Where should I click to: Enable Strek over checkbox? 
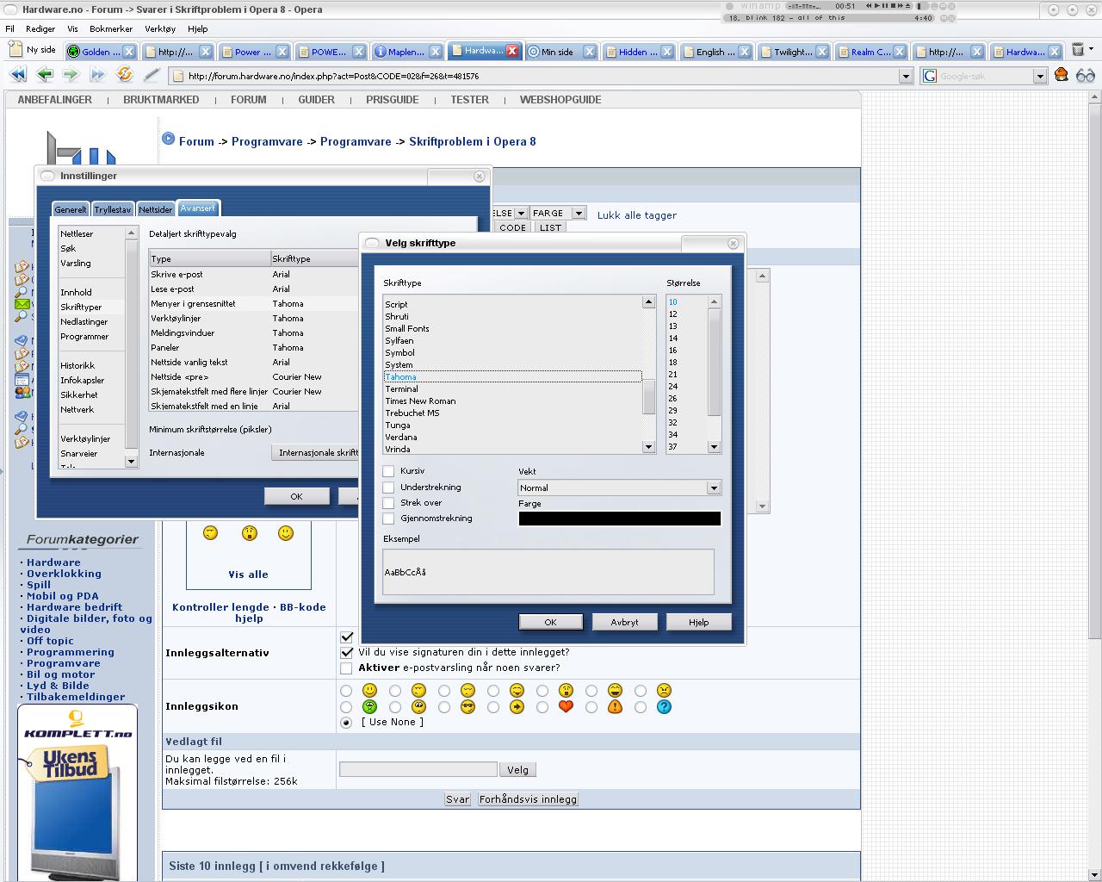(x=388, y=503)
